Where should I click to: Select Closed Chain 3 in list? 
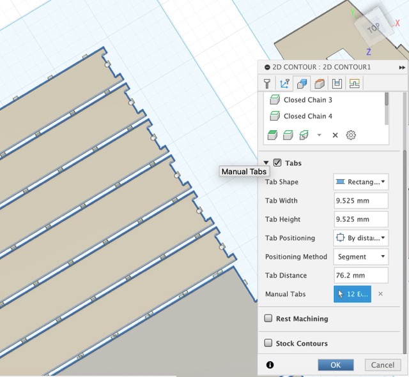307,100
